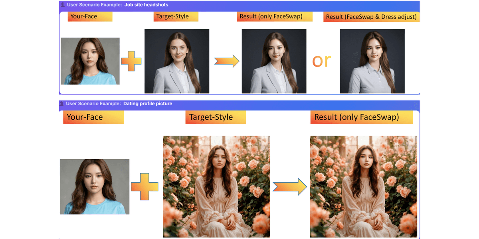This screenshot has width=479, height=239.
Task: Click the plus icon in the headshots row
Action: [x=131, y=61]
